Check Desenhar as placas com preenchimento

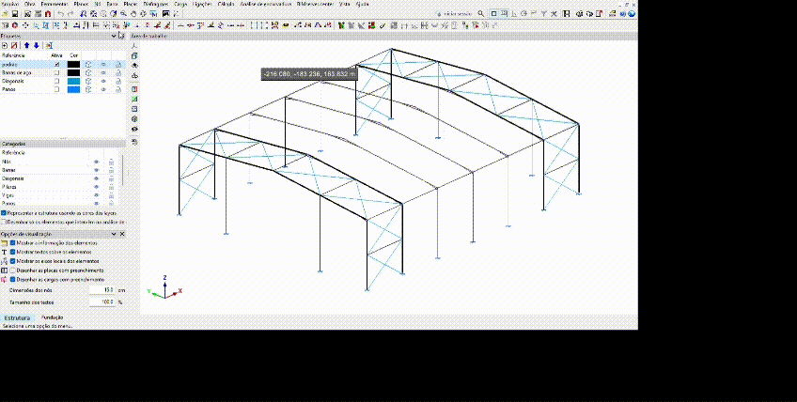(x=13, y=271)
